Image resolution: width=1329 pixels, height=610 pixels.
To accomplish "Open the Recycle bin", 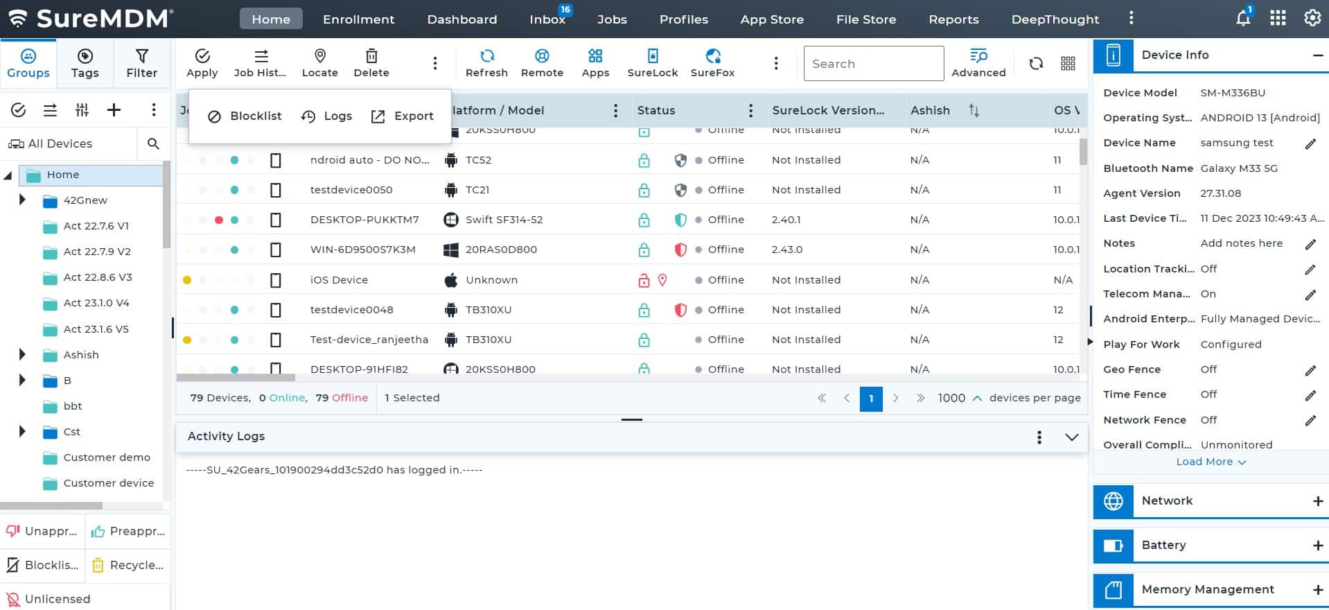I will pyautogui.click(x=128, y=565).
